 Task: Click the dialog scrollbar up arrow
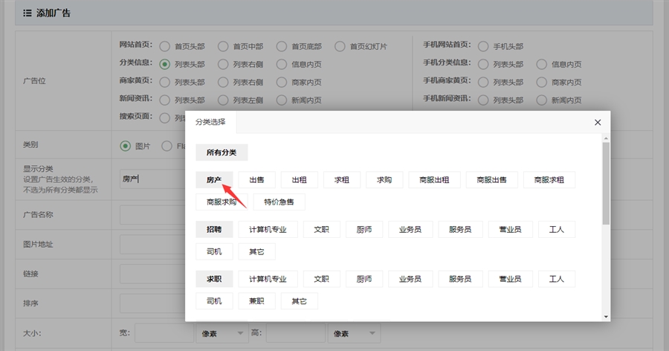pos(606,138)
